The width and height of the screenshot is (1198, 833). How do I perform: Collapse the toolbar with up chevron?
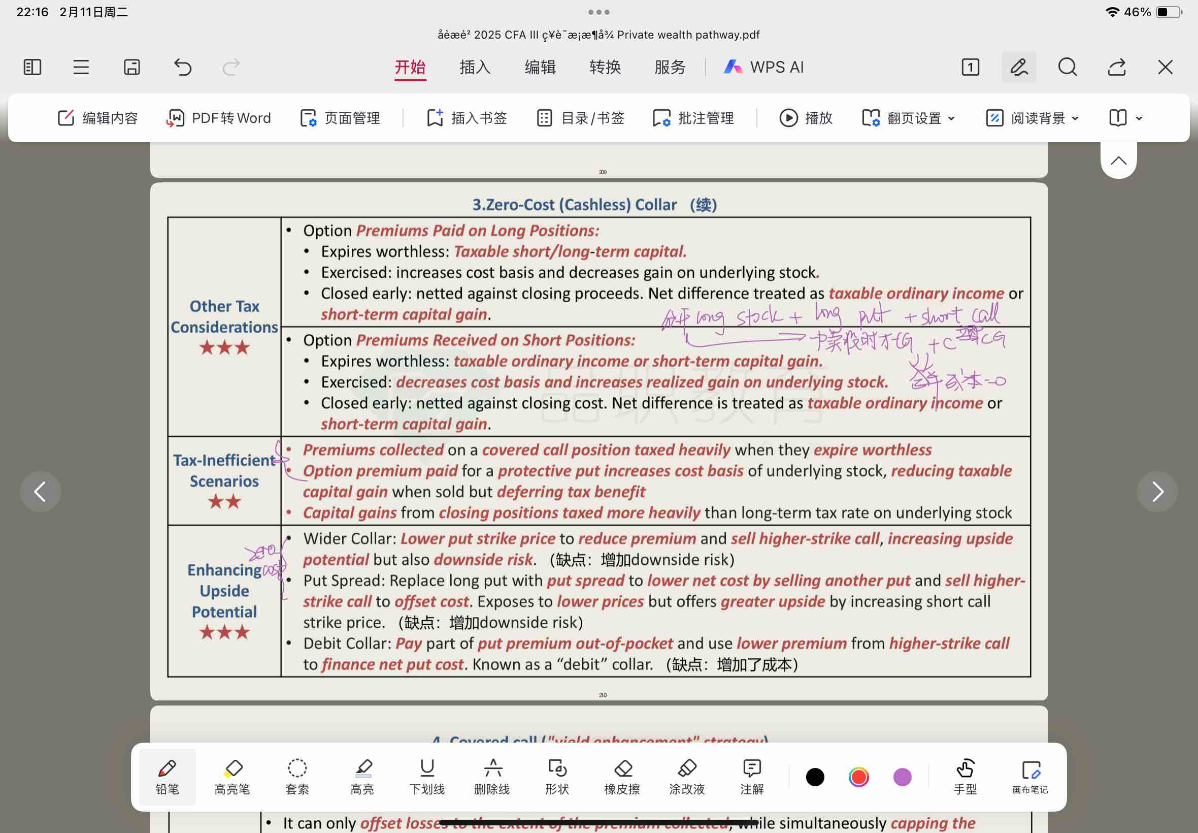click(1118, 160)
